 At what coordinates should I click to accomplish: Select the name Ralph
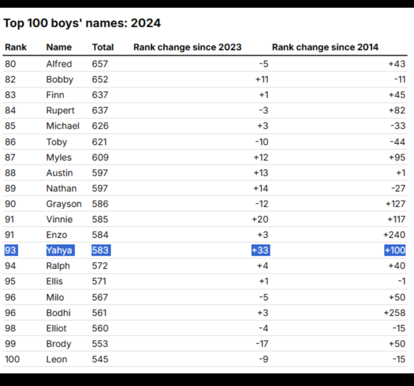pyautogui.click(x=58, y=266)
